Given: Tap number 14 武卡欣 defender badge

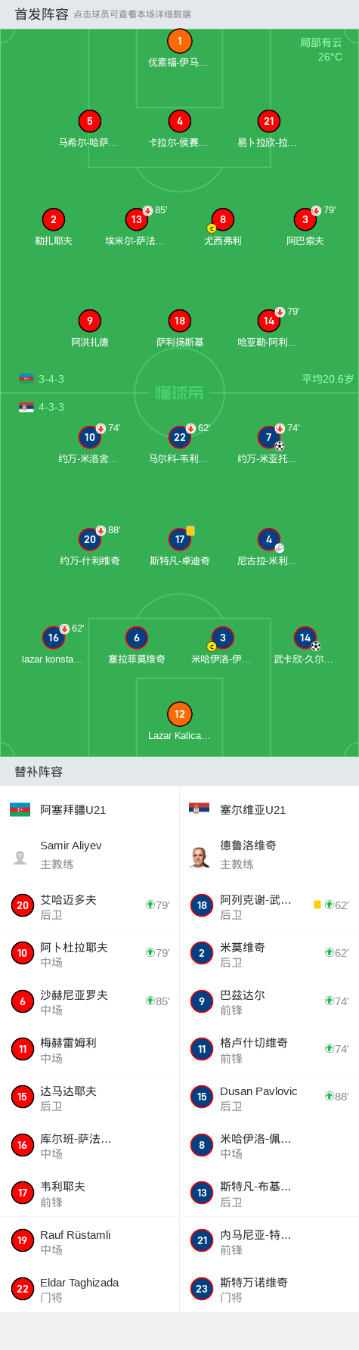Looking at the screenshot, I should (305, 638).
